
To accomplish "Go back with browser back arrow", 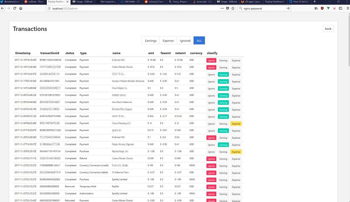I will point(3,8).
